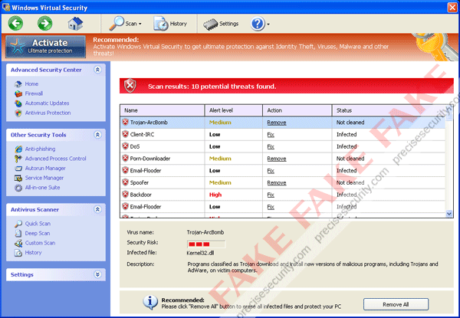The width and height of the screenshot is (460, 318).
Task: Click the Antivirus Protection shield icon
Action: coord(18,113)
